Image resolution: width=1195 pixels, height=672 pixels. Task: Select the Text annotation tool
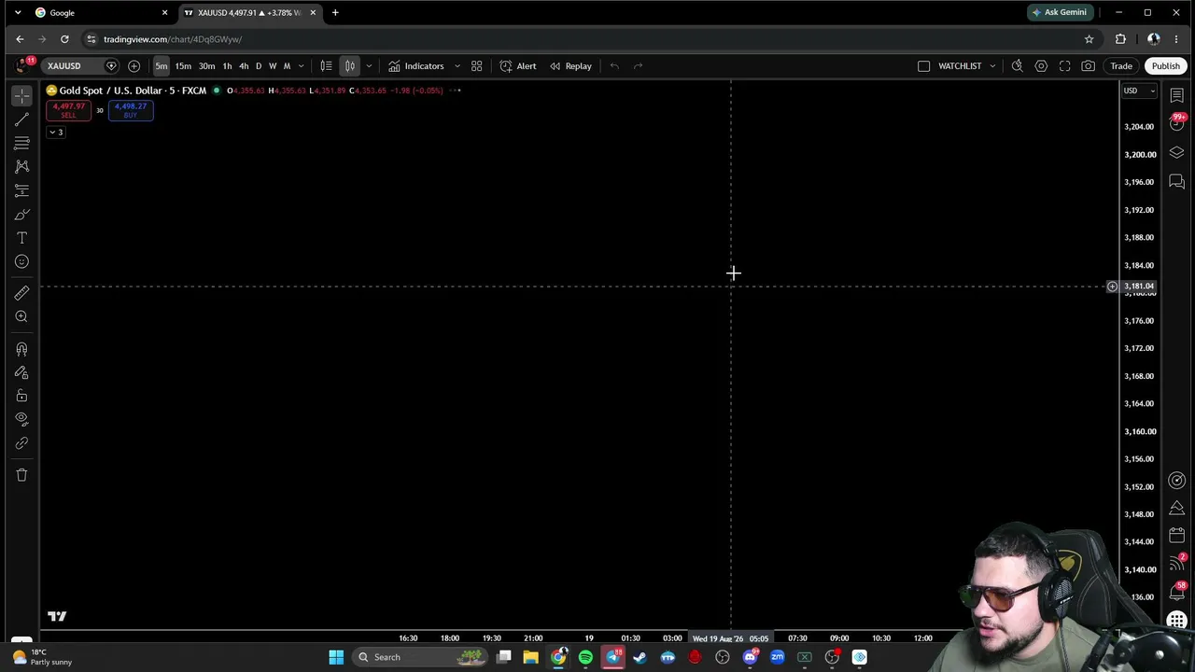click(21, 238)
